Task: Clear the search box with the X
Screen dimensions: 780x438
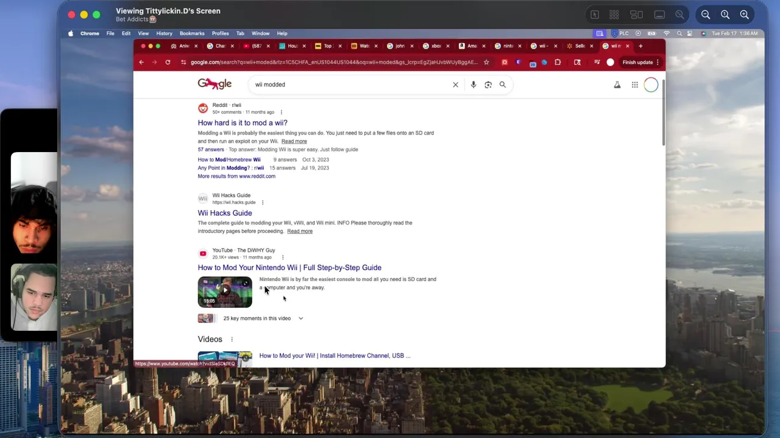Action: point(455,85)
